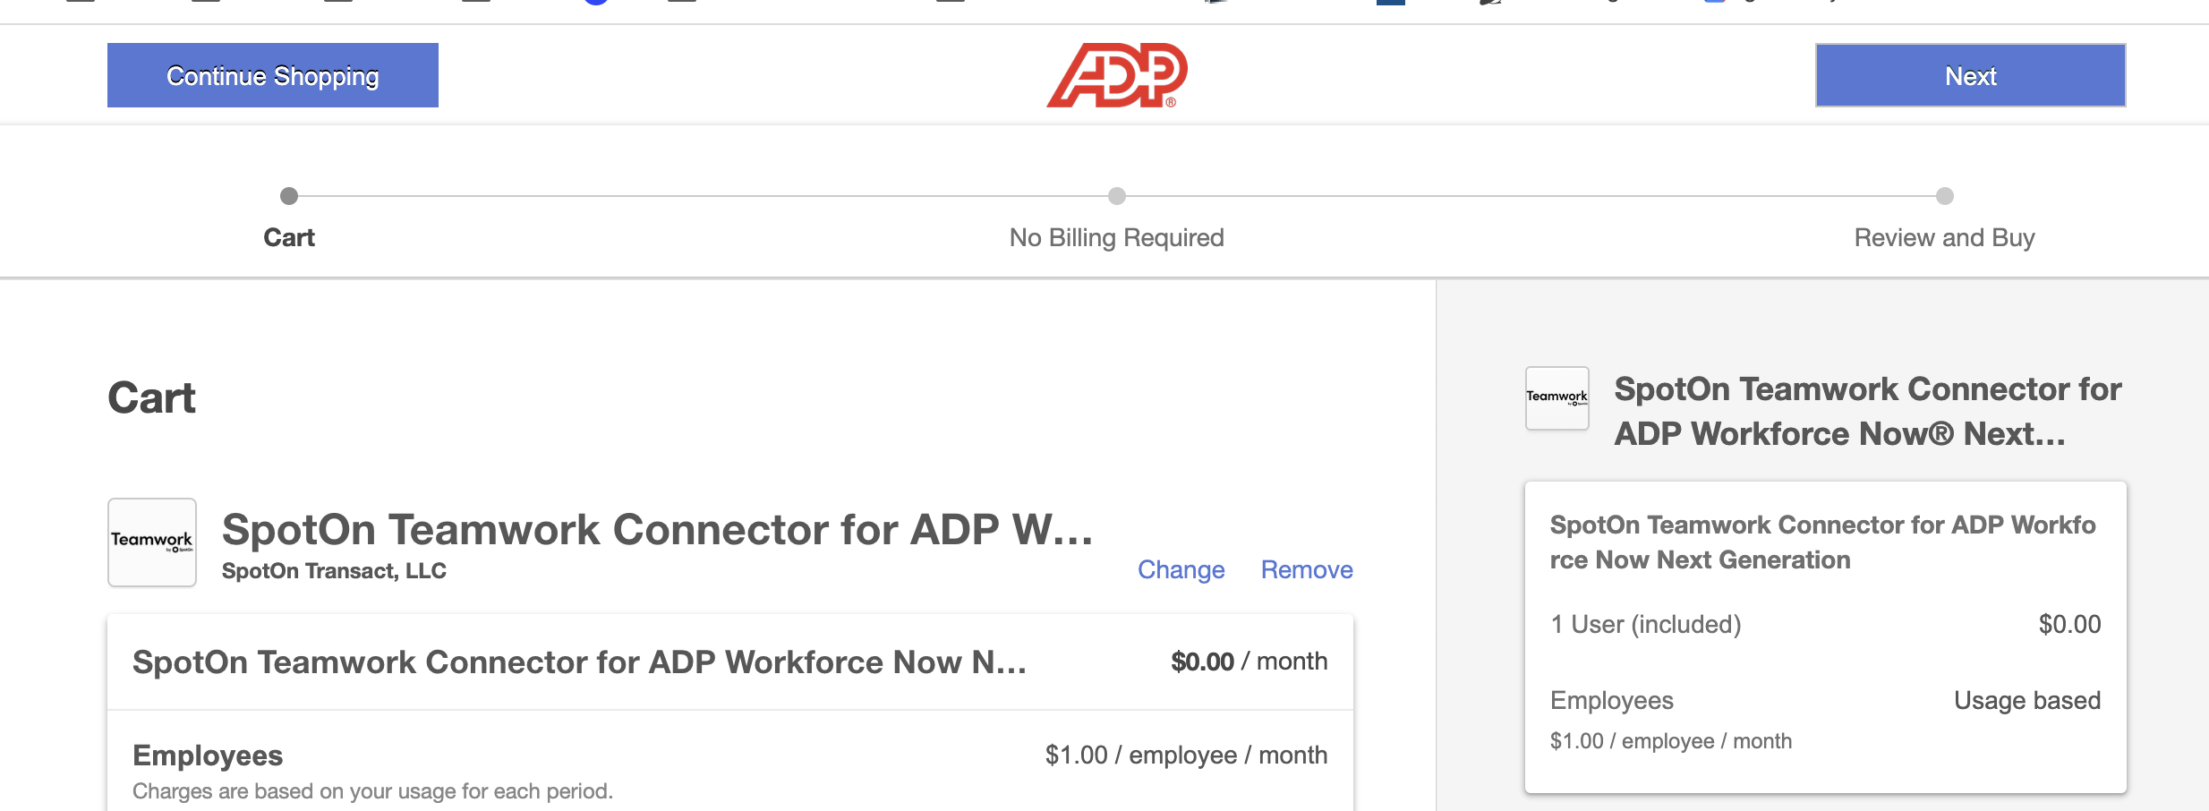Image resolution: width=2209 pixels, height=811 pixels.
Task: Click the No Billing Required step dot
Action: [1116, 196]
